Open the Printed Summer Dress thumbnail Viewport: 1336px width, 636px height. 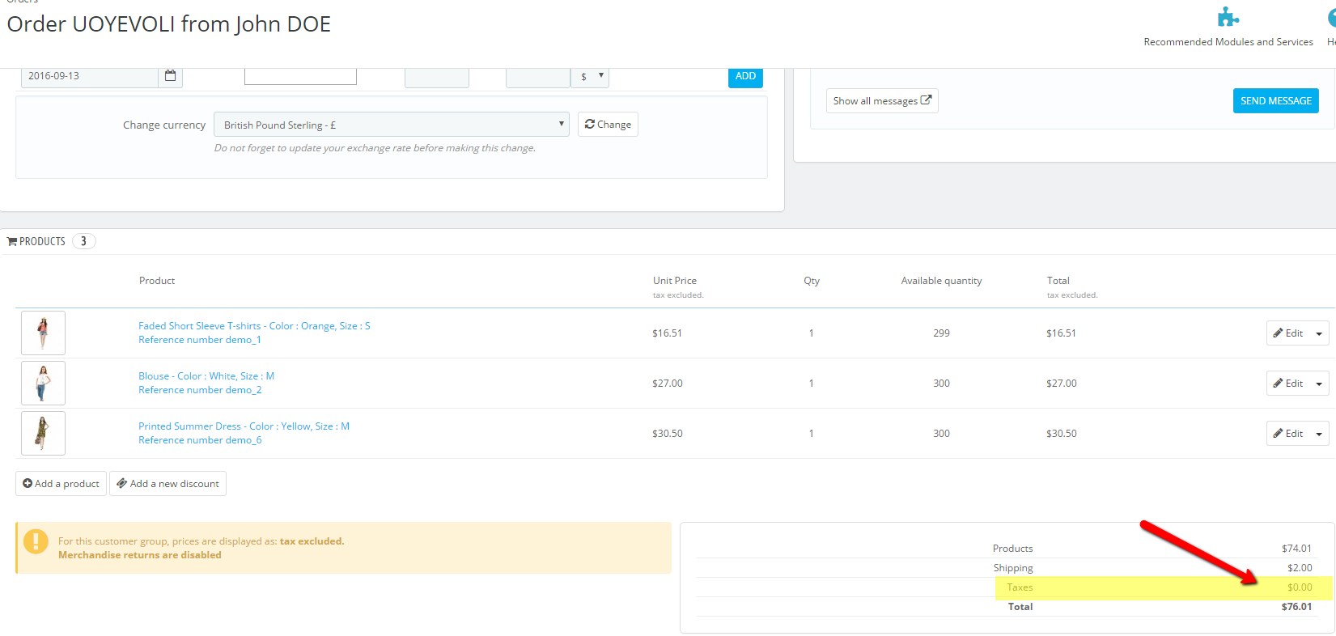click(43, 434)
